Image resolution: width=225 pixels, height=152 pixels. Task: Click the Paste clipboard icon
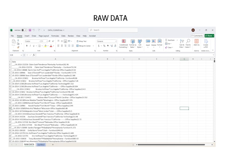tap(14, 41)
